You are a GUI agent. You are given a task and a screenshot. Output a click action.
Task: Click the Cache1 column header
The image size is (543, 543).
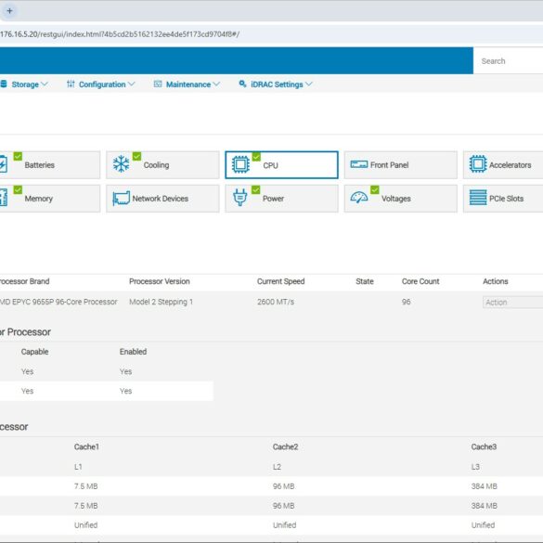86,446
